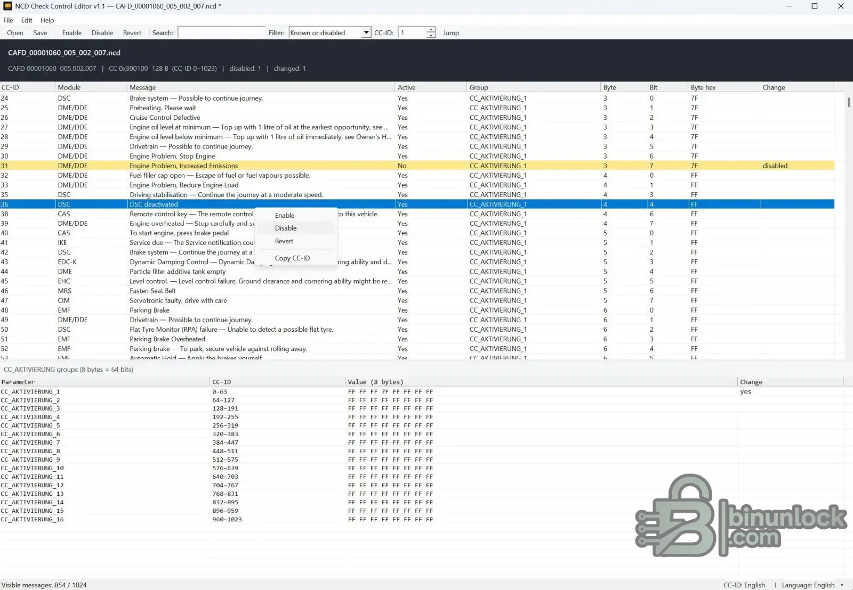853x590 pixels.
Task: Click the Enable toolbar button
Action: tap(71, 33)
